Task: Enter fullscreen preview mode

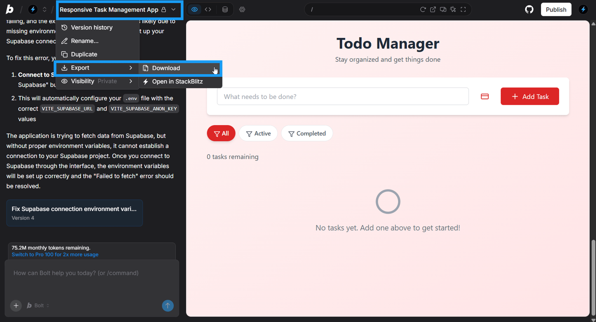Action: point(463,9)
